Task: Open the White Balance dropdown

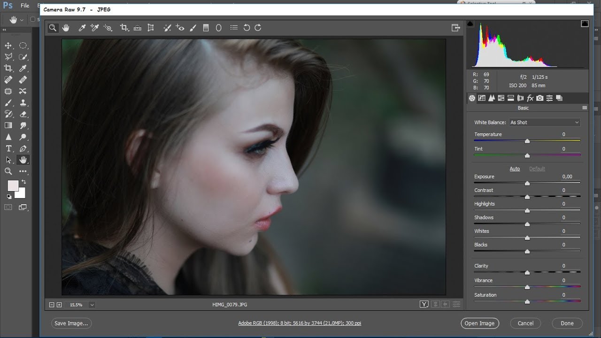Action: point(545,123)
